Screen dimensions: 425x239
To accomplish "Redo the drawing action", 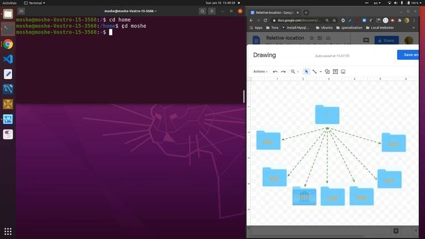I will click(x=284, y=72).
